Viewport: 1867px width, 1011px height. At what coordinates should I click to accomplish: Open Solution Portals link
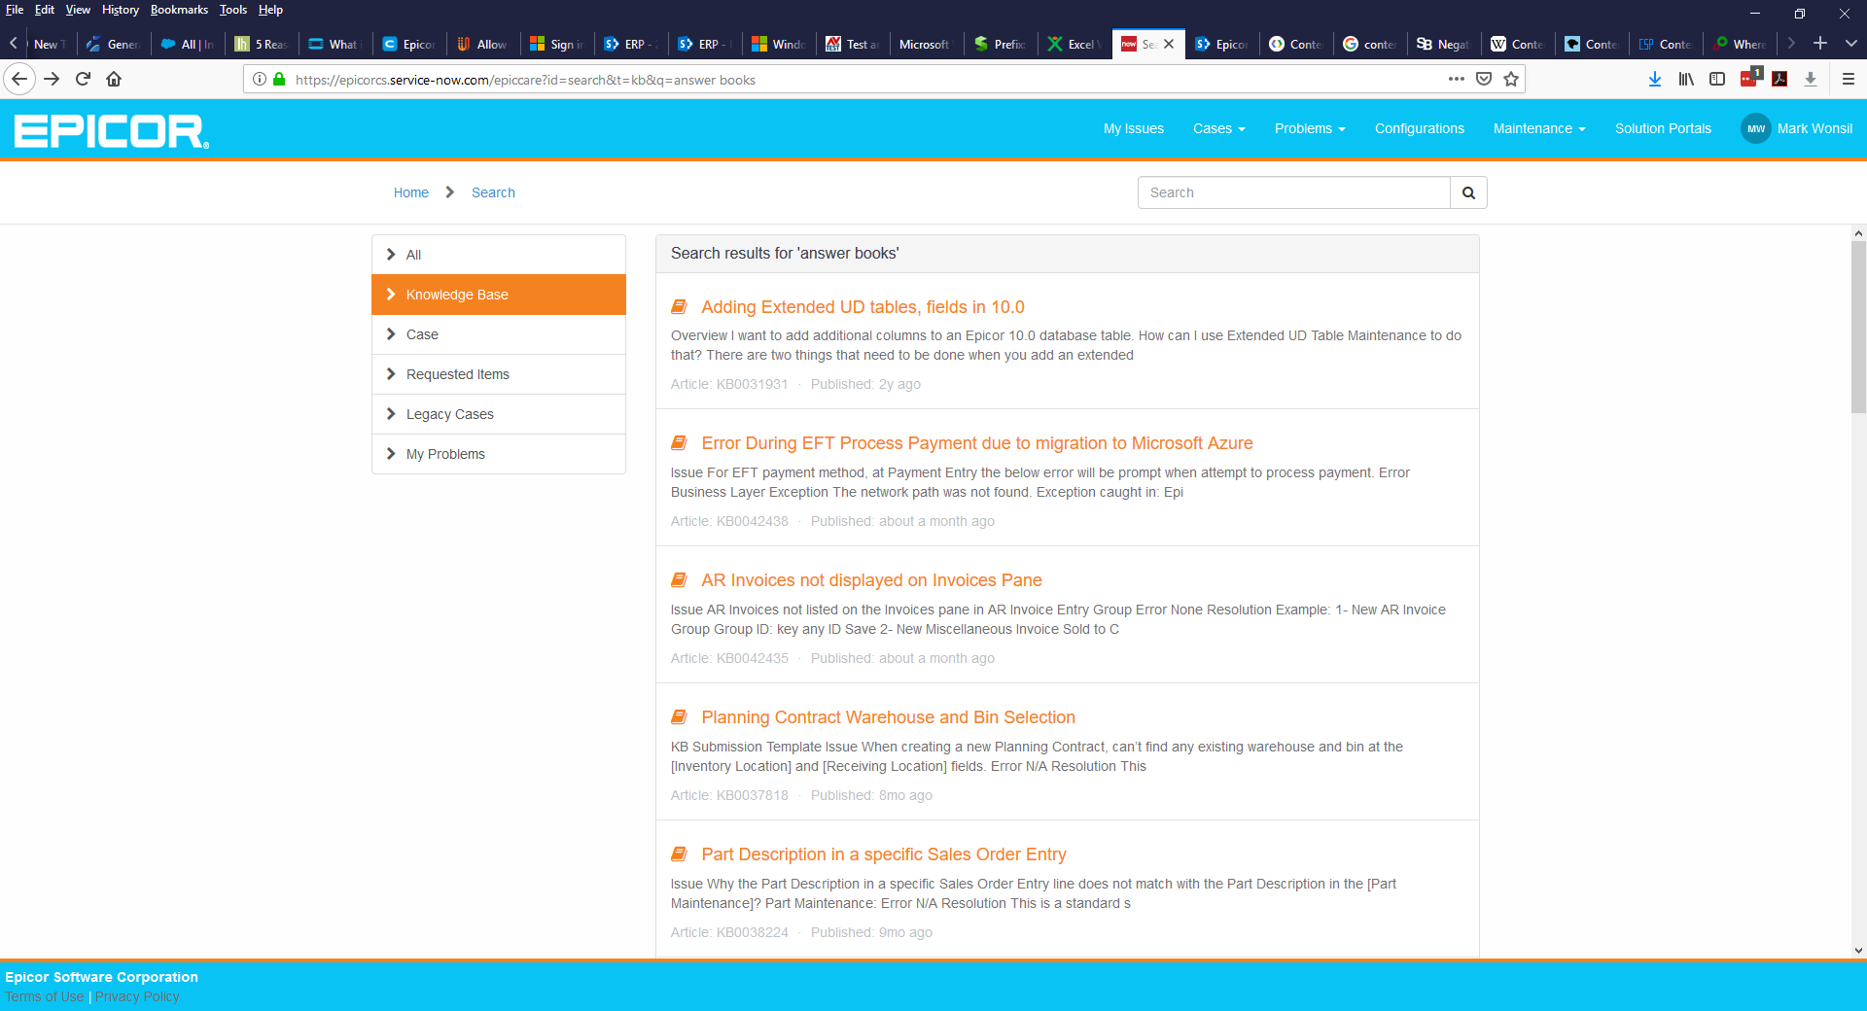tap(1663, 128)
